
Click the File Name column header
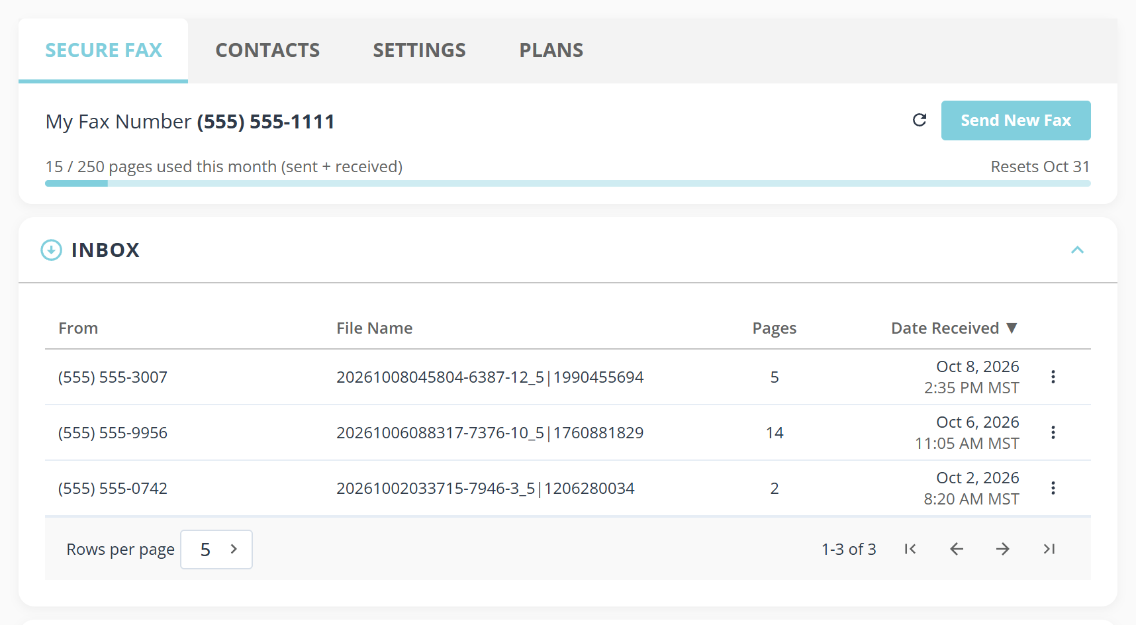(375, 328)
